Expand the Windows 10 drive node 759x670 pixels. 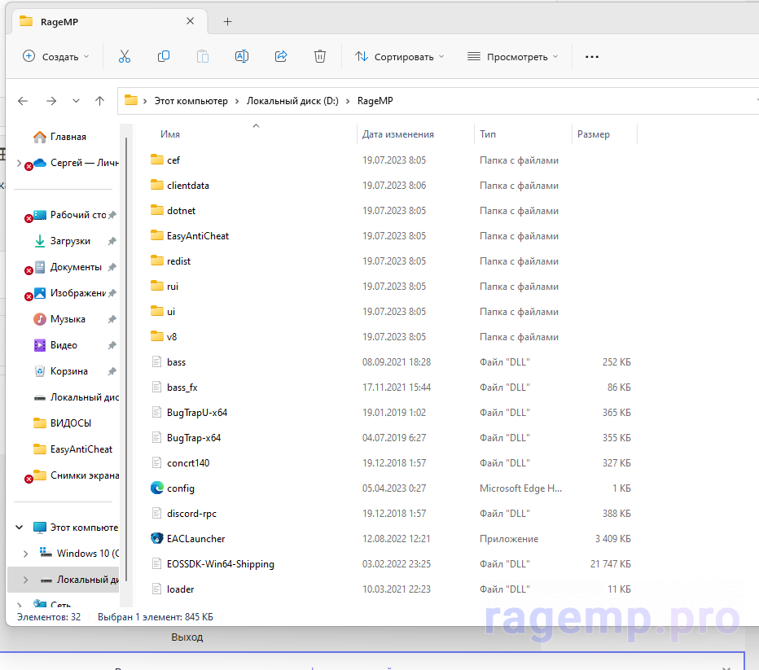click(26, 554)
